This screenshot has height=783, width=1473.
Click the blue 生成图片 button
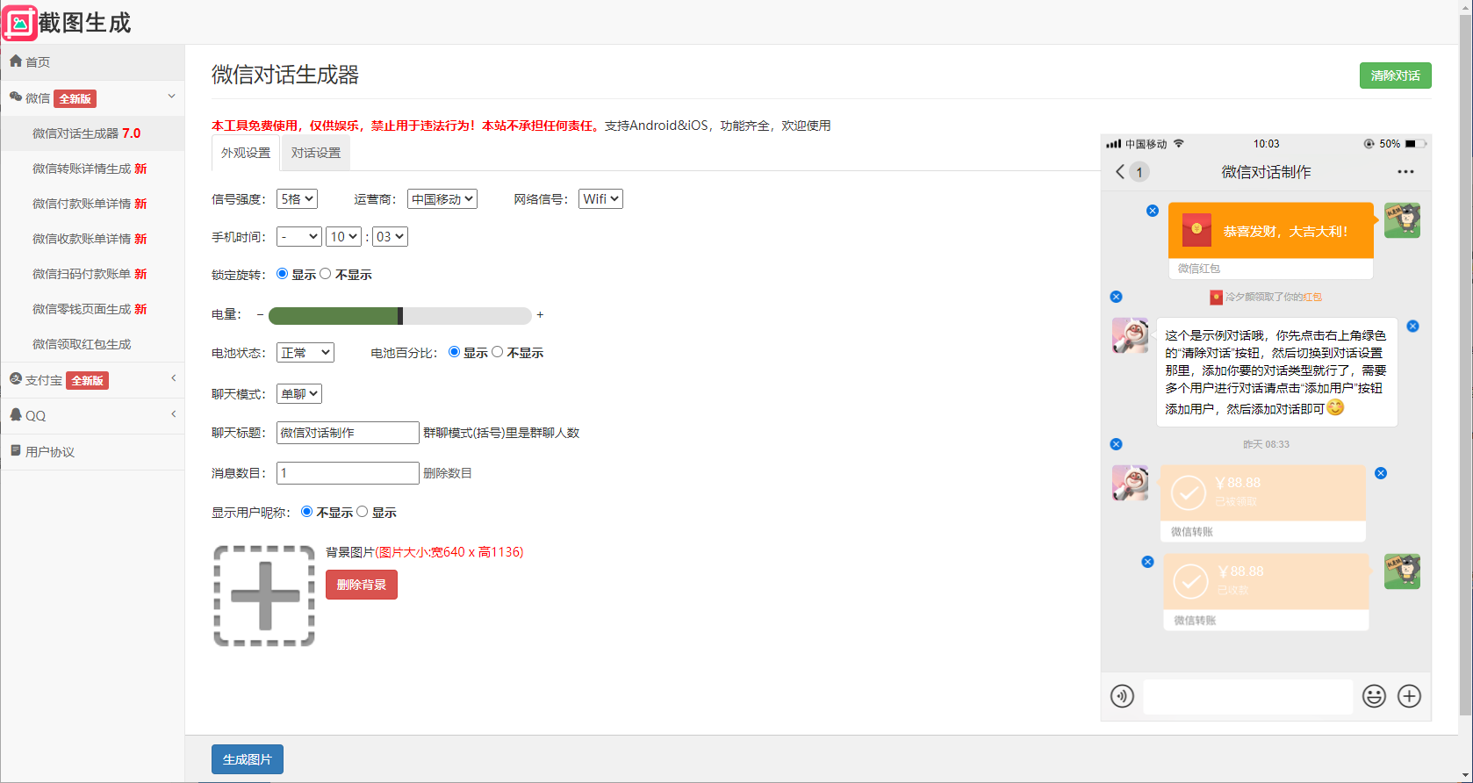[x=248, y=759]
